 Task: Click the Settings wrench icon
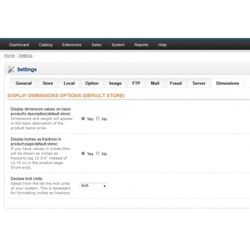click(x=11, y=69)
